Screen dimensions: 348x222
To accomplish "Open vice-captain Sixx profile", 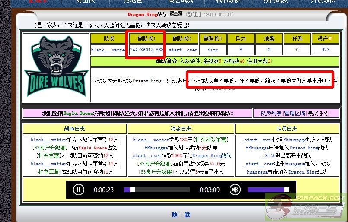I will [x=213, y=50].
